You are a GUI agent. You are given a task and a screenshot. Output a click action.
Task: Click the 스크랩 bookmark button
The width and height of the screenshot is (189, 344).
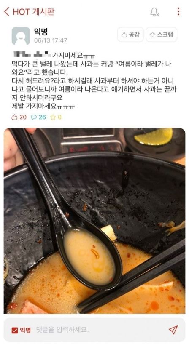tap(161, 35)
